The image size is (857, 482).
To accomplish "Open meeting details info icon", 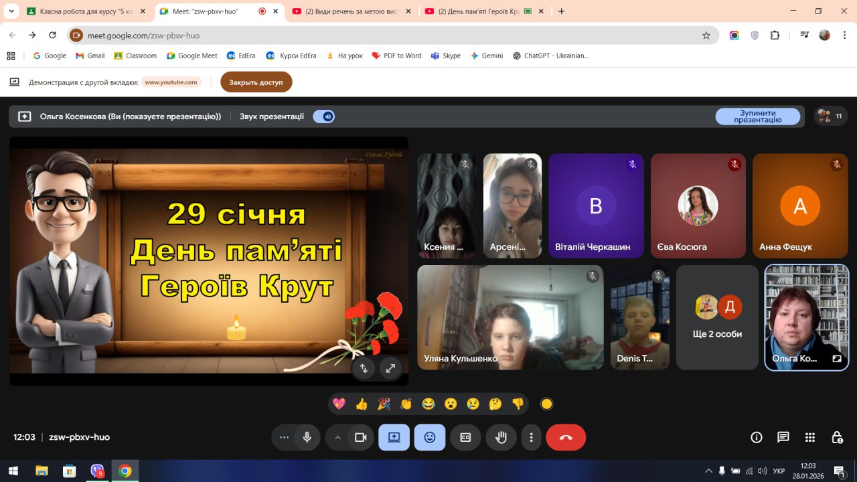I will coord(757,437).
